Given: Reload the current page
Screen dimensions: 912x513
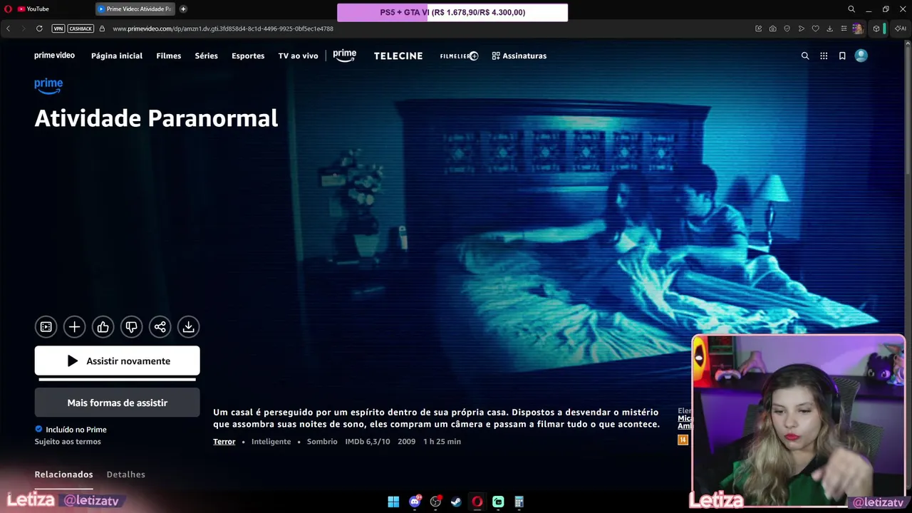Looking at the screenshot, I should (39, 28).
